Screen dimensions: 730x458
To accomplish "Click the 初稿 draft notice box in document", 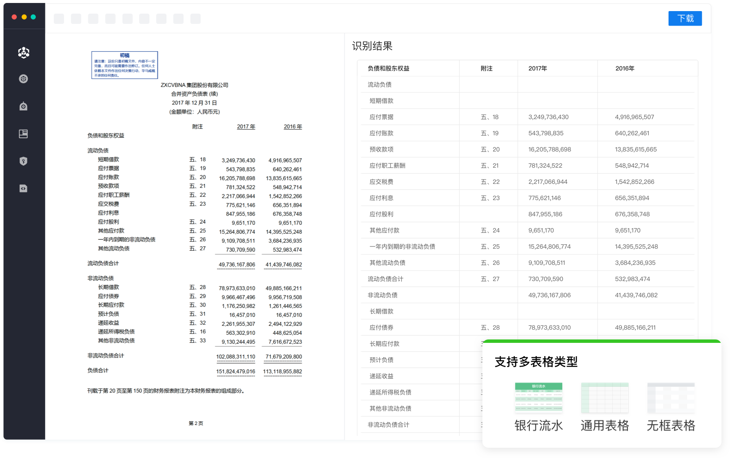I will pyautogui.click(x=125, y=65).
